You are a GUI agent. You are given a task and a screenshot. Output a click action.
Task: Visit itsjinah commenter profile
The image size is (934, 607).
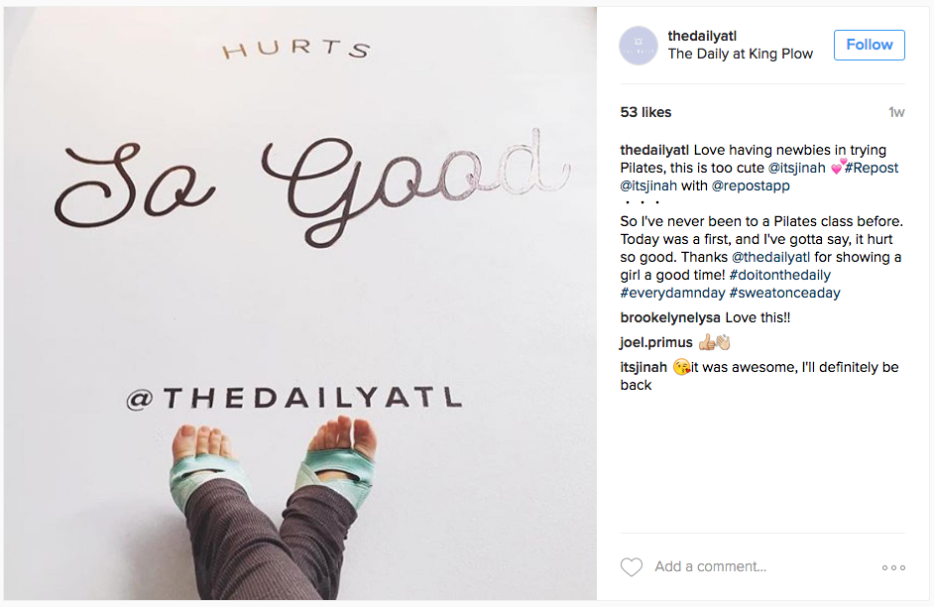643,368
